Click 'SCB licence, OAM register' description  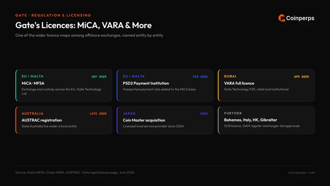coord(262,126)
